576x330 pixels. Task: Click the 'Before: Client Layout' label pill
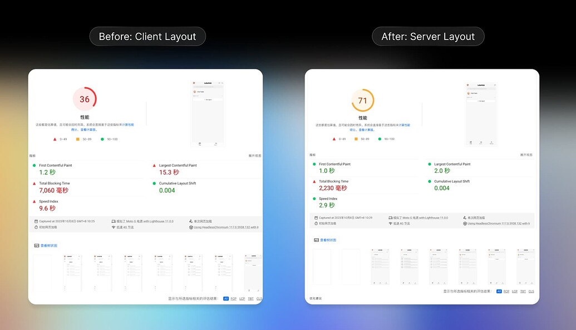(x=147, y=36)
